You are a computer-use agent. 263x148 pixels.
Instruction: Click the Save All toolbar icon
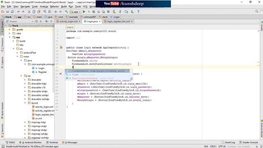click(x=7, y=12)
